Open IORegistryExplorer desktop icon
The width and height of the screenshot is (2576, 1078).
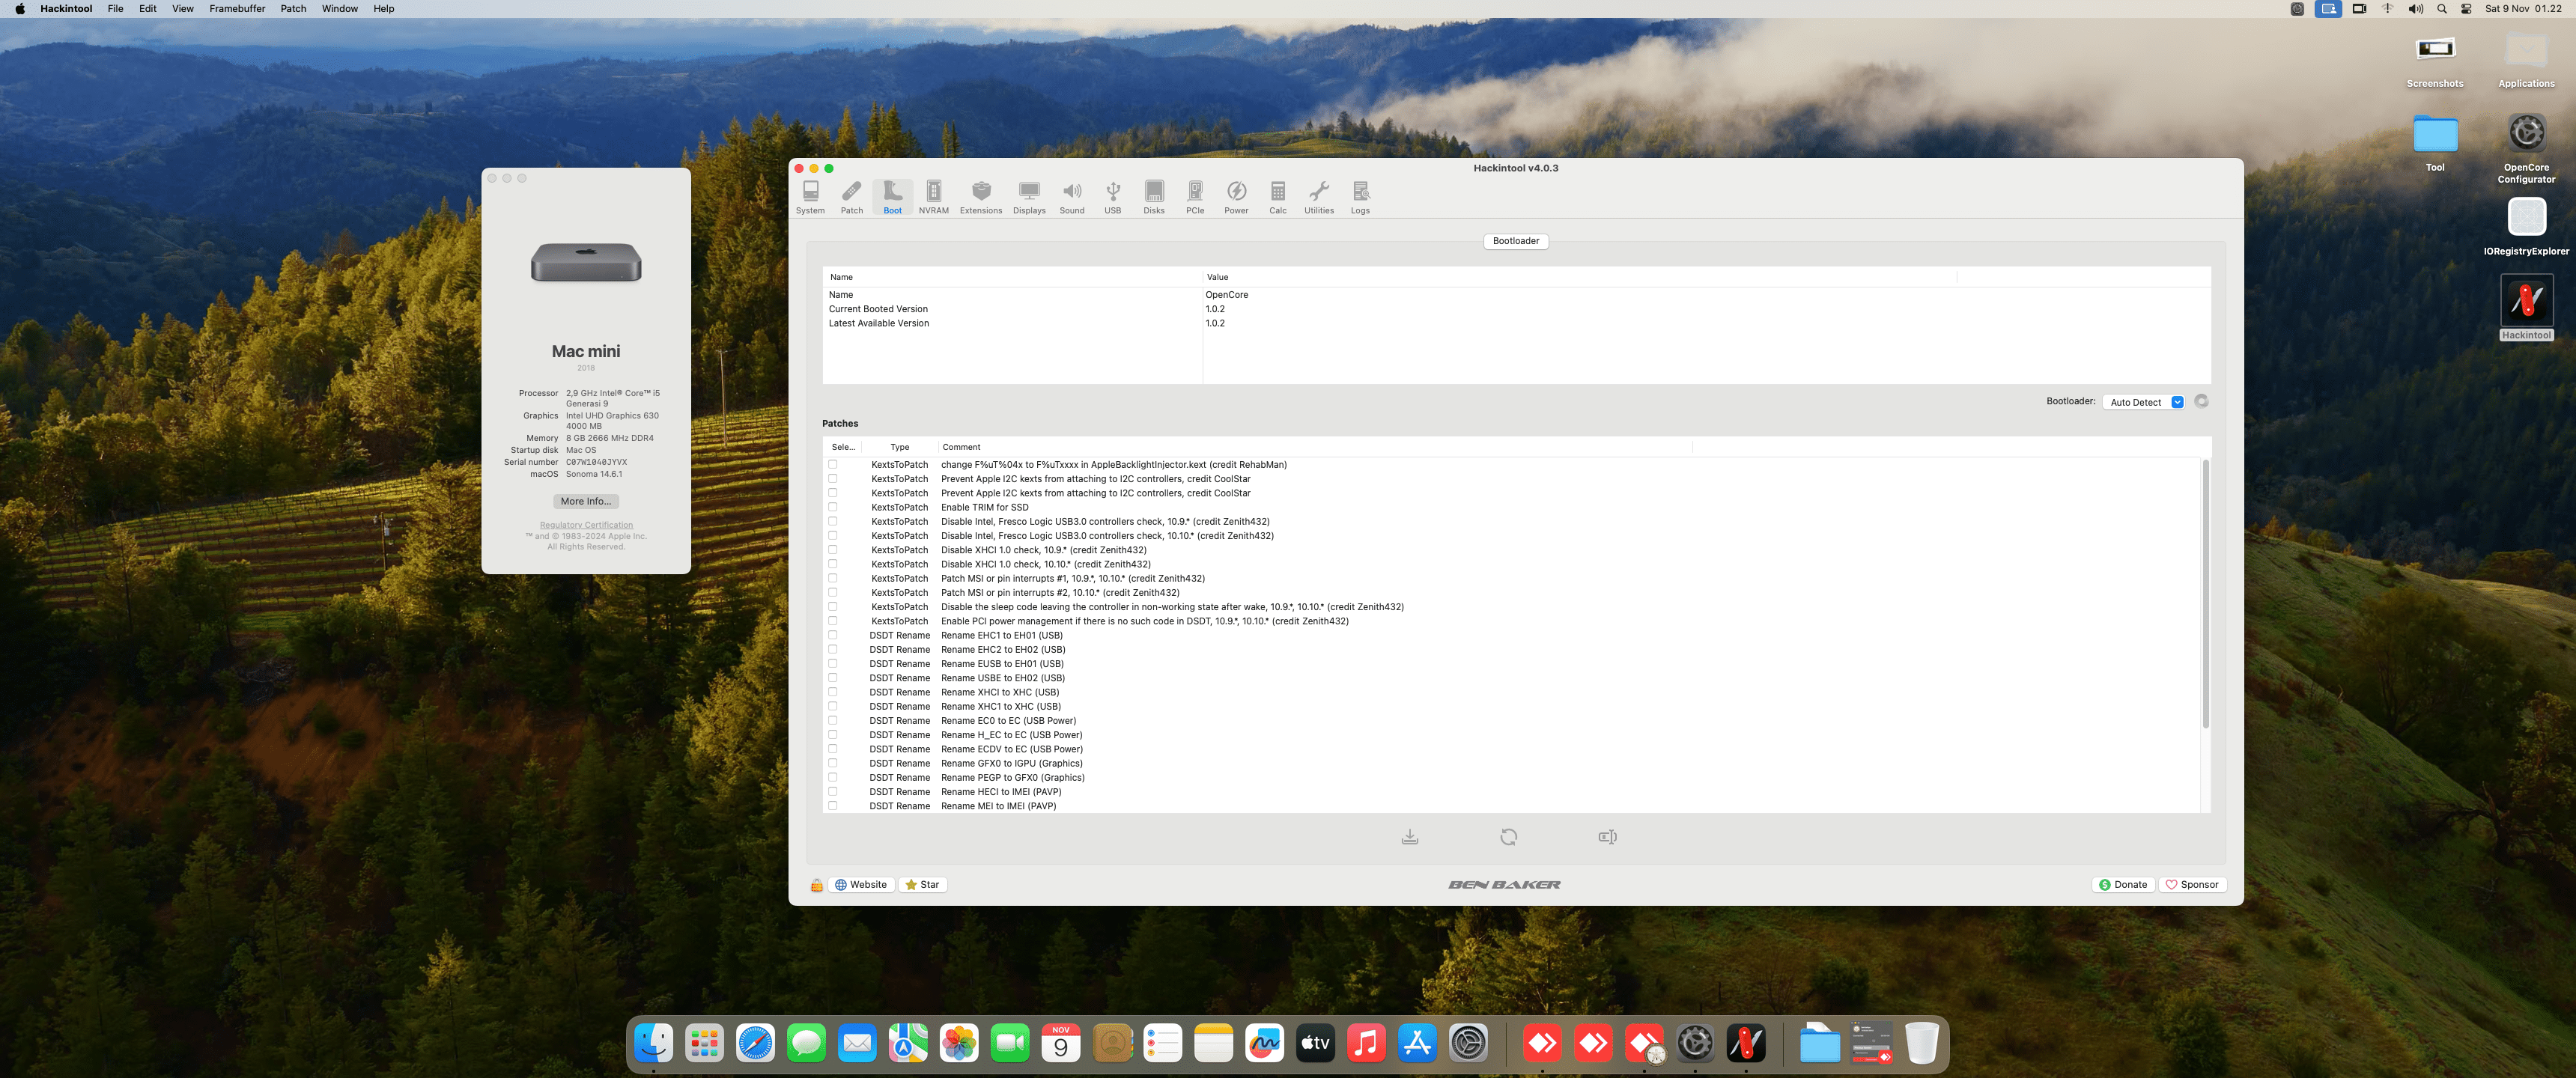[2526, 227]
